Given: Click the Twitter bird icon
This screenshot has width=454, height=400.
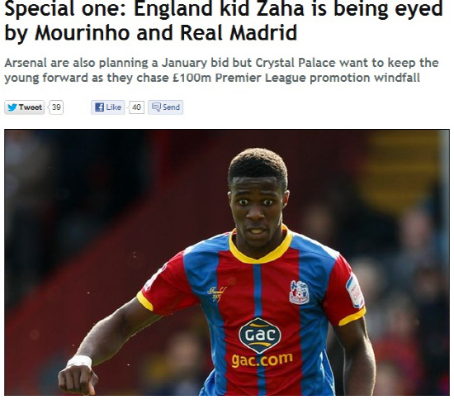Looking at the screenshot, I should pos(12,107).
